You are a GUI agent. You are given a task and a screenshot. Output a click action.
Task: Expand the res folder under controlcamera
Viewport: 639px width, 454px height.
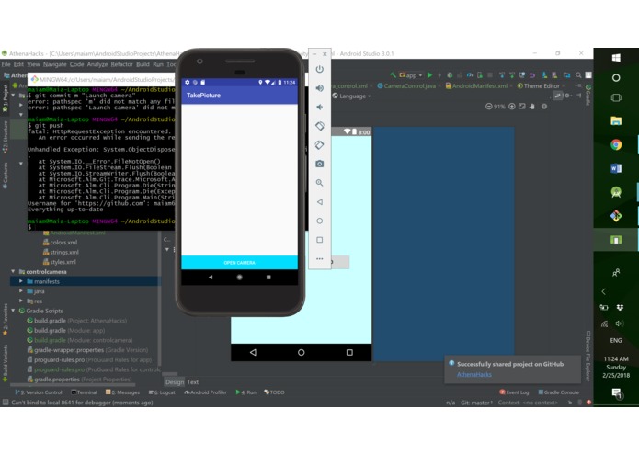(21, 301)
